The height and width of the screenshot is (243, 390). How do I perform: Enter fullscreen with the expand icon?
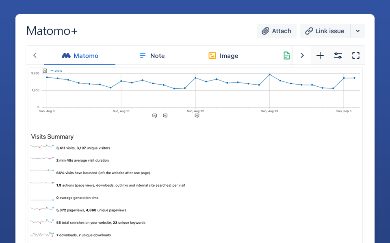[x=356, y=55]
